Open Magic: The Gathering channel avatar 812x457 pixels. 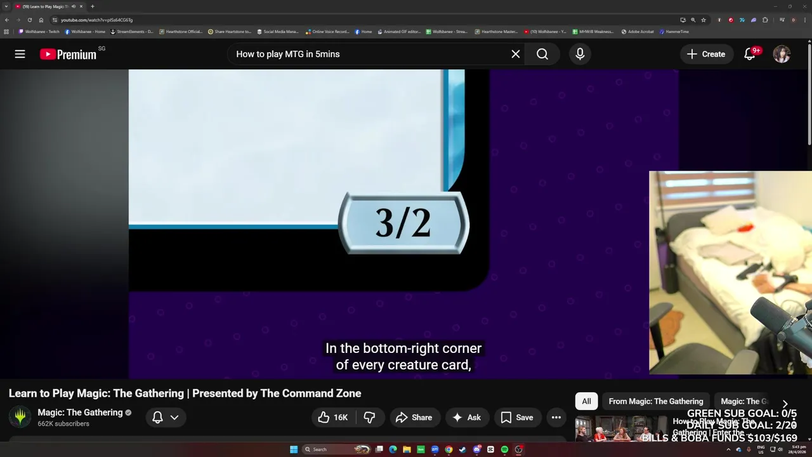[20, 417]
